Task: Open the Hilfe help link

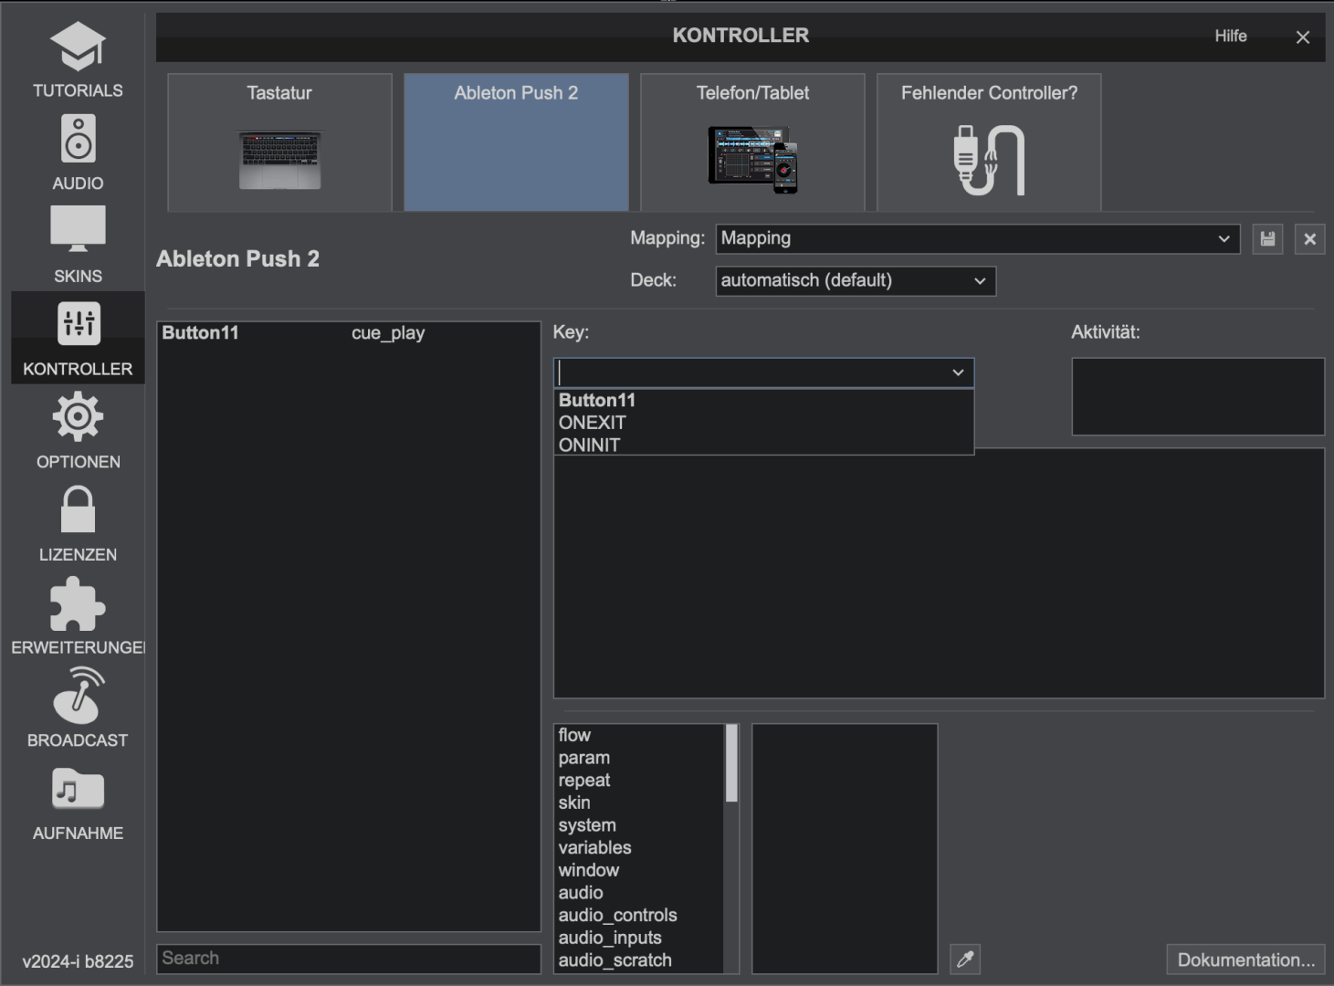Action: pyautogui.click(x=1230, y=37)
